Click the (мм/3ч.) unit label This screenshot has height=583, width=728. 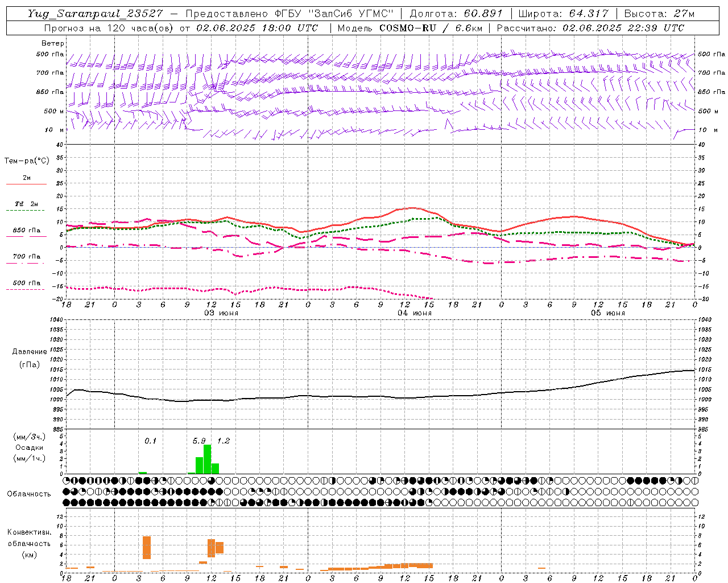click(30, 437)
